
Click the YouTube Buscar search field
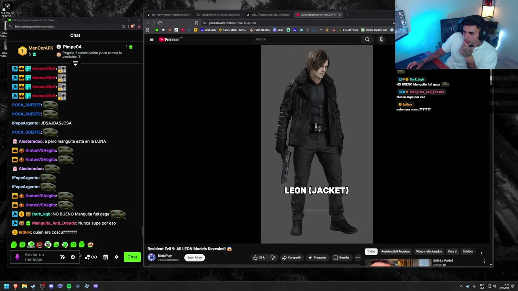pyautogui.click(x=306, y=39)
